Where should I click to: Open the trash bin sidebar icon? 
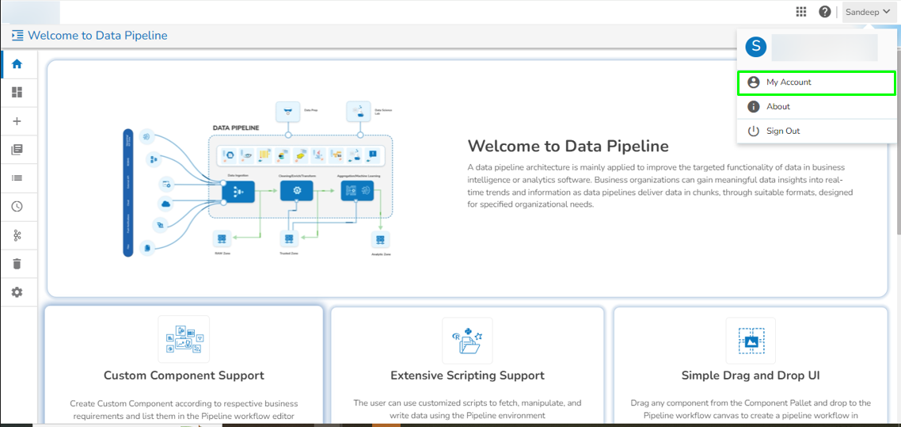point(17,264)
